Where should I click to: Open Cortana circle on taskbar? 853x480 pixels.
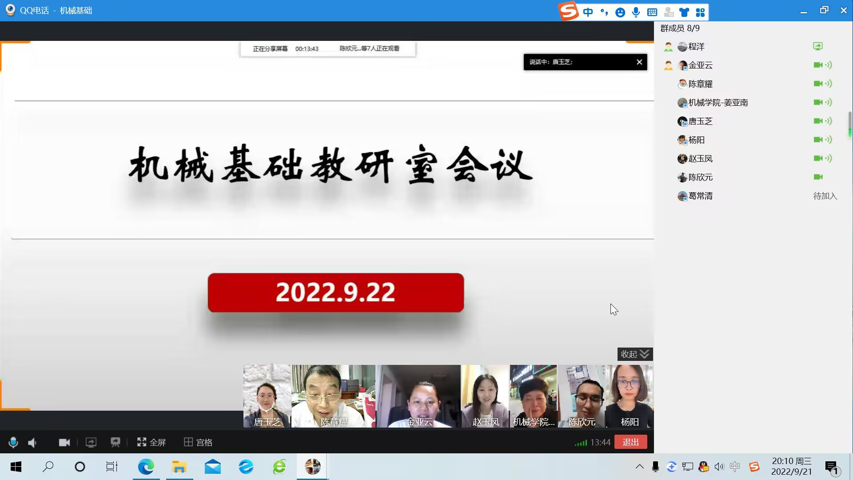[80, 467]
